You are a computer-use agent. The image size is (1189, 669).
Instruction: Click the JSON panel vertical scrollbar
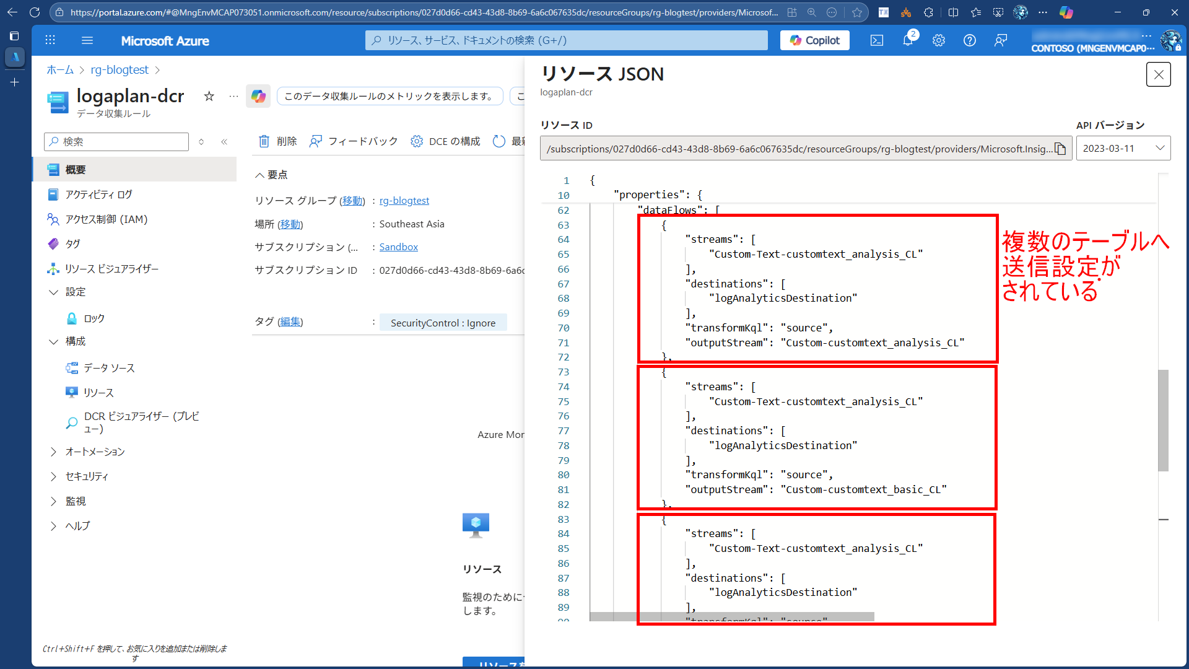1163,421
